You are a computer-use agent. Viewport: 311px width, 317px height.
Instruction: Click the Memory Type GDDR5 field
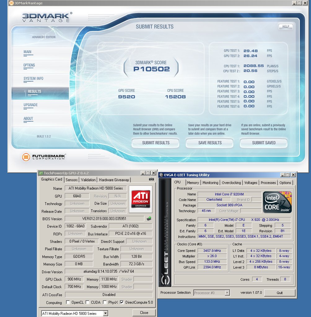pyautogui.click(x=79, y=256)
